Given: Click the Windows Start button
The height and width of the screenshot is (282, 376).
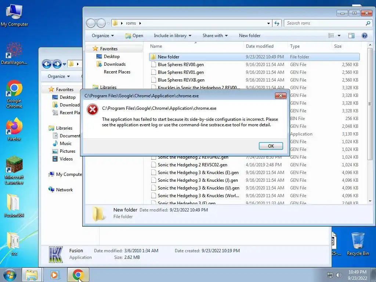Looking at the screenshot, I should (x=10, y=275).
